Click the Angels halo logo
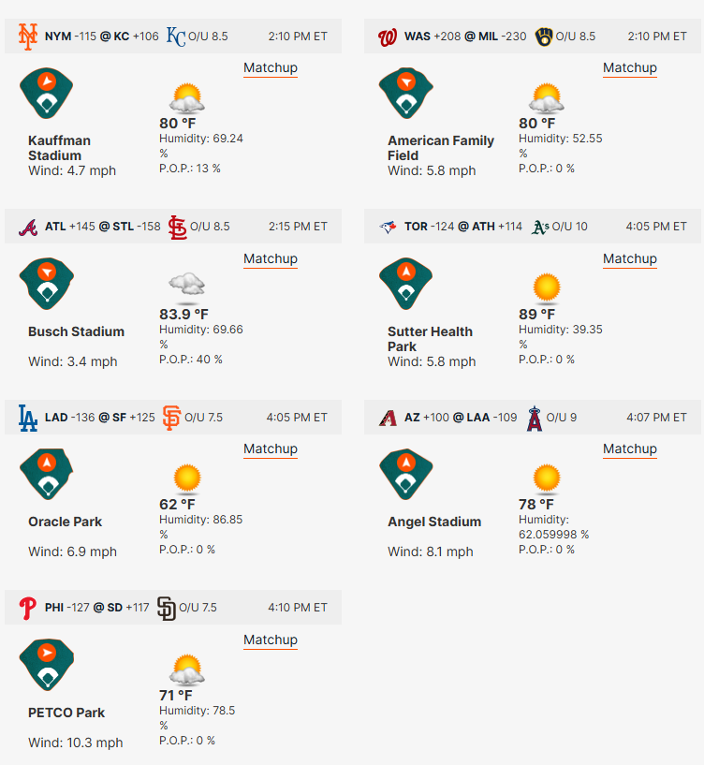Viewport: 704px width, 765px height. point(535,419)
